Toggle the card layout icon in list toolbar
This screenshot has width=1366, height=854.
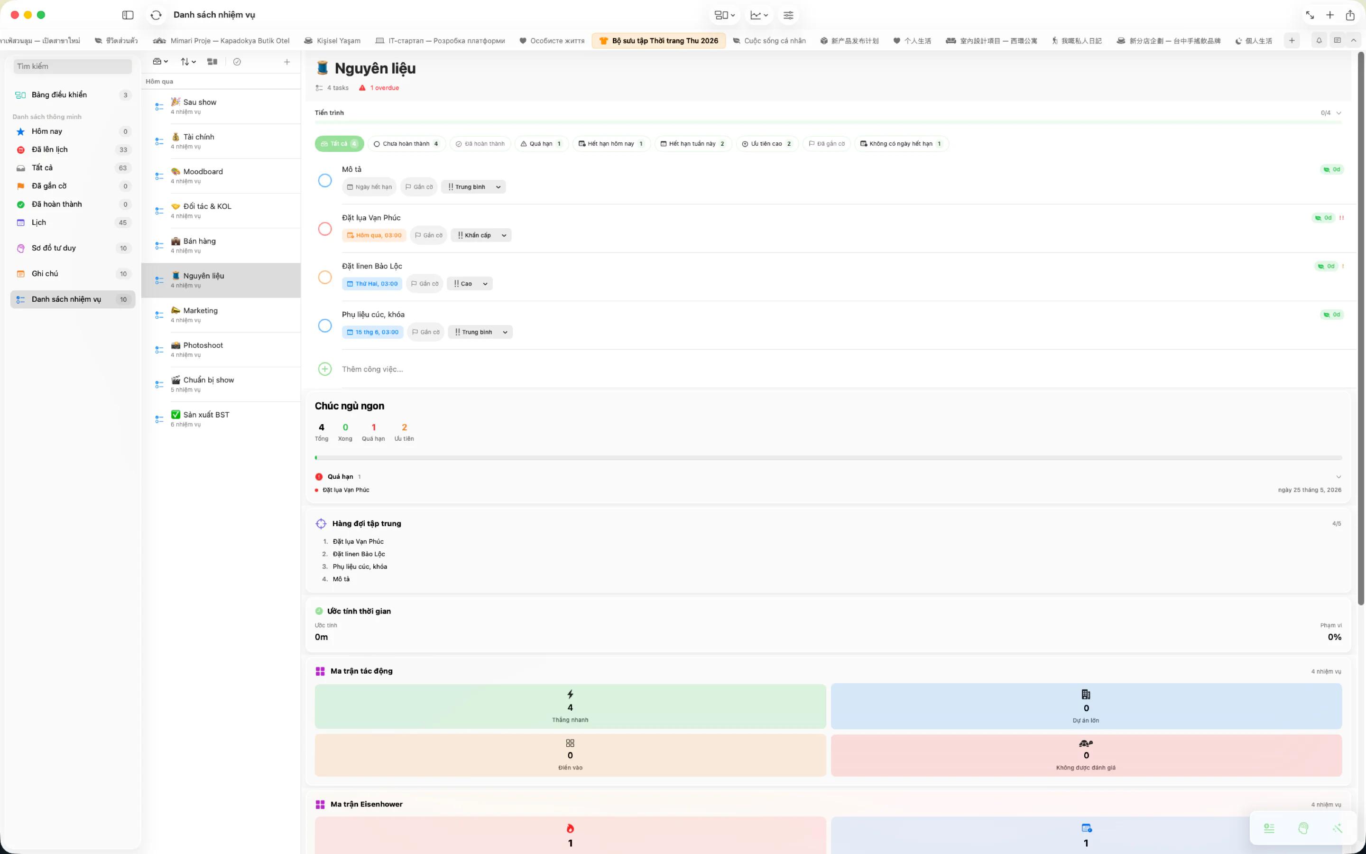coord(212,62)
